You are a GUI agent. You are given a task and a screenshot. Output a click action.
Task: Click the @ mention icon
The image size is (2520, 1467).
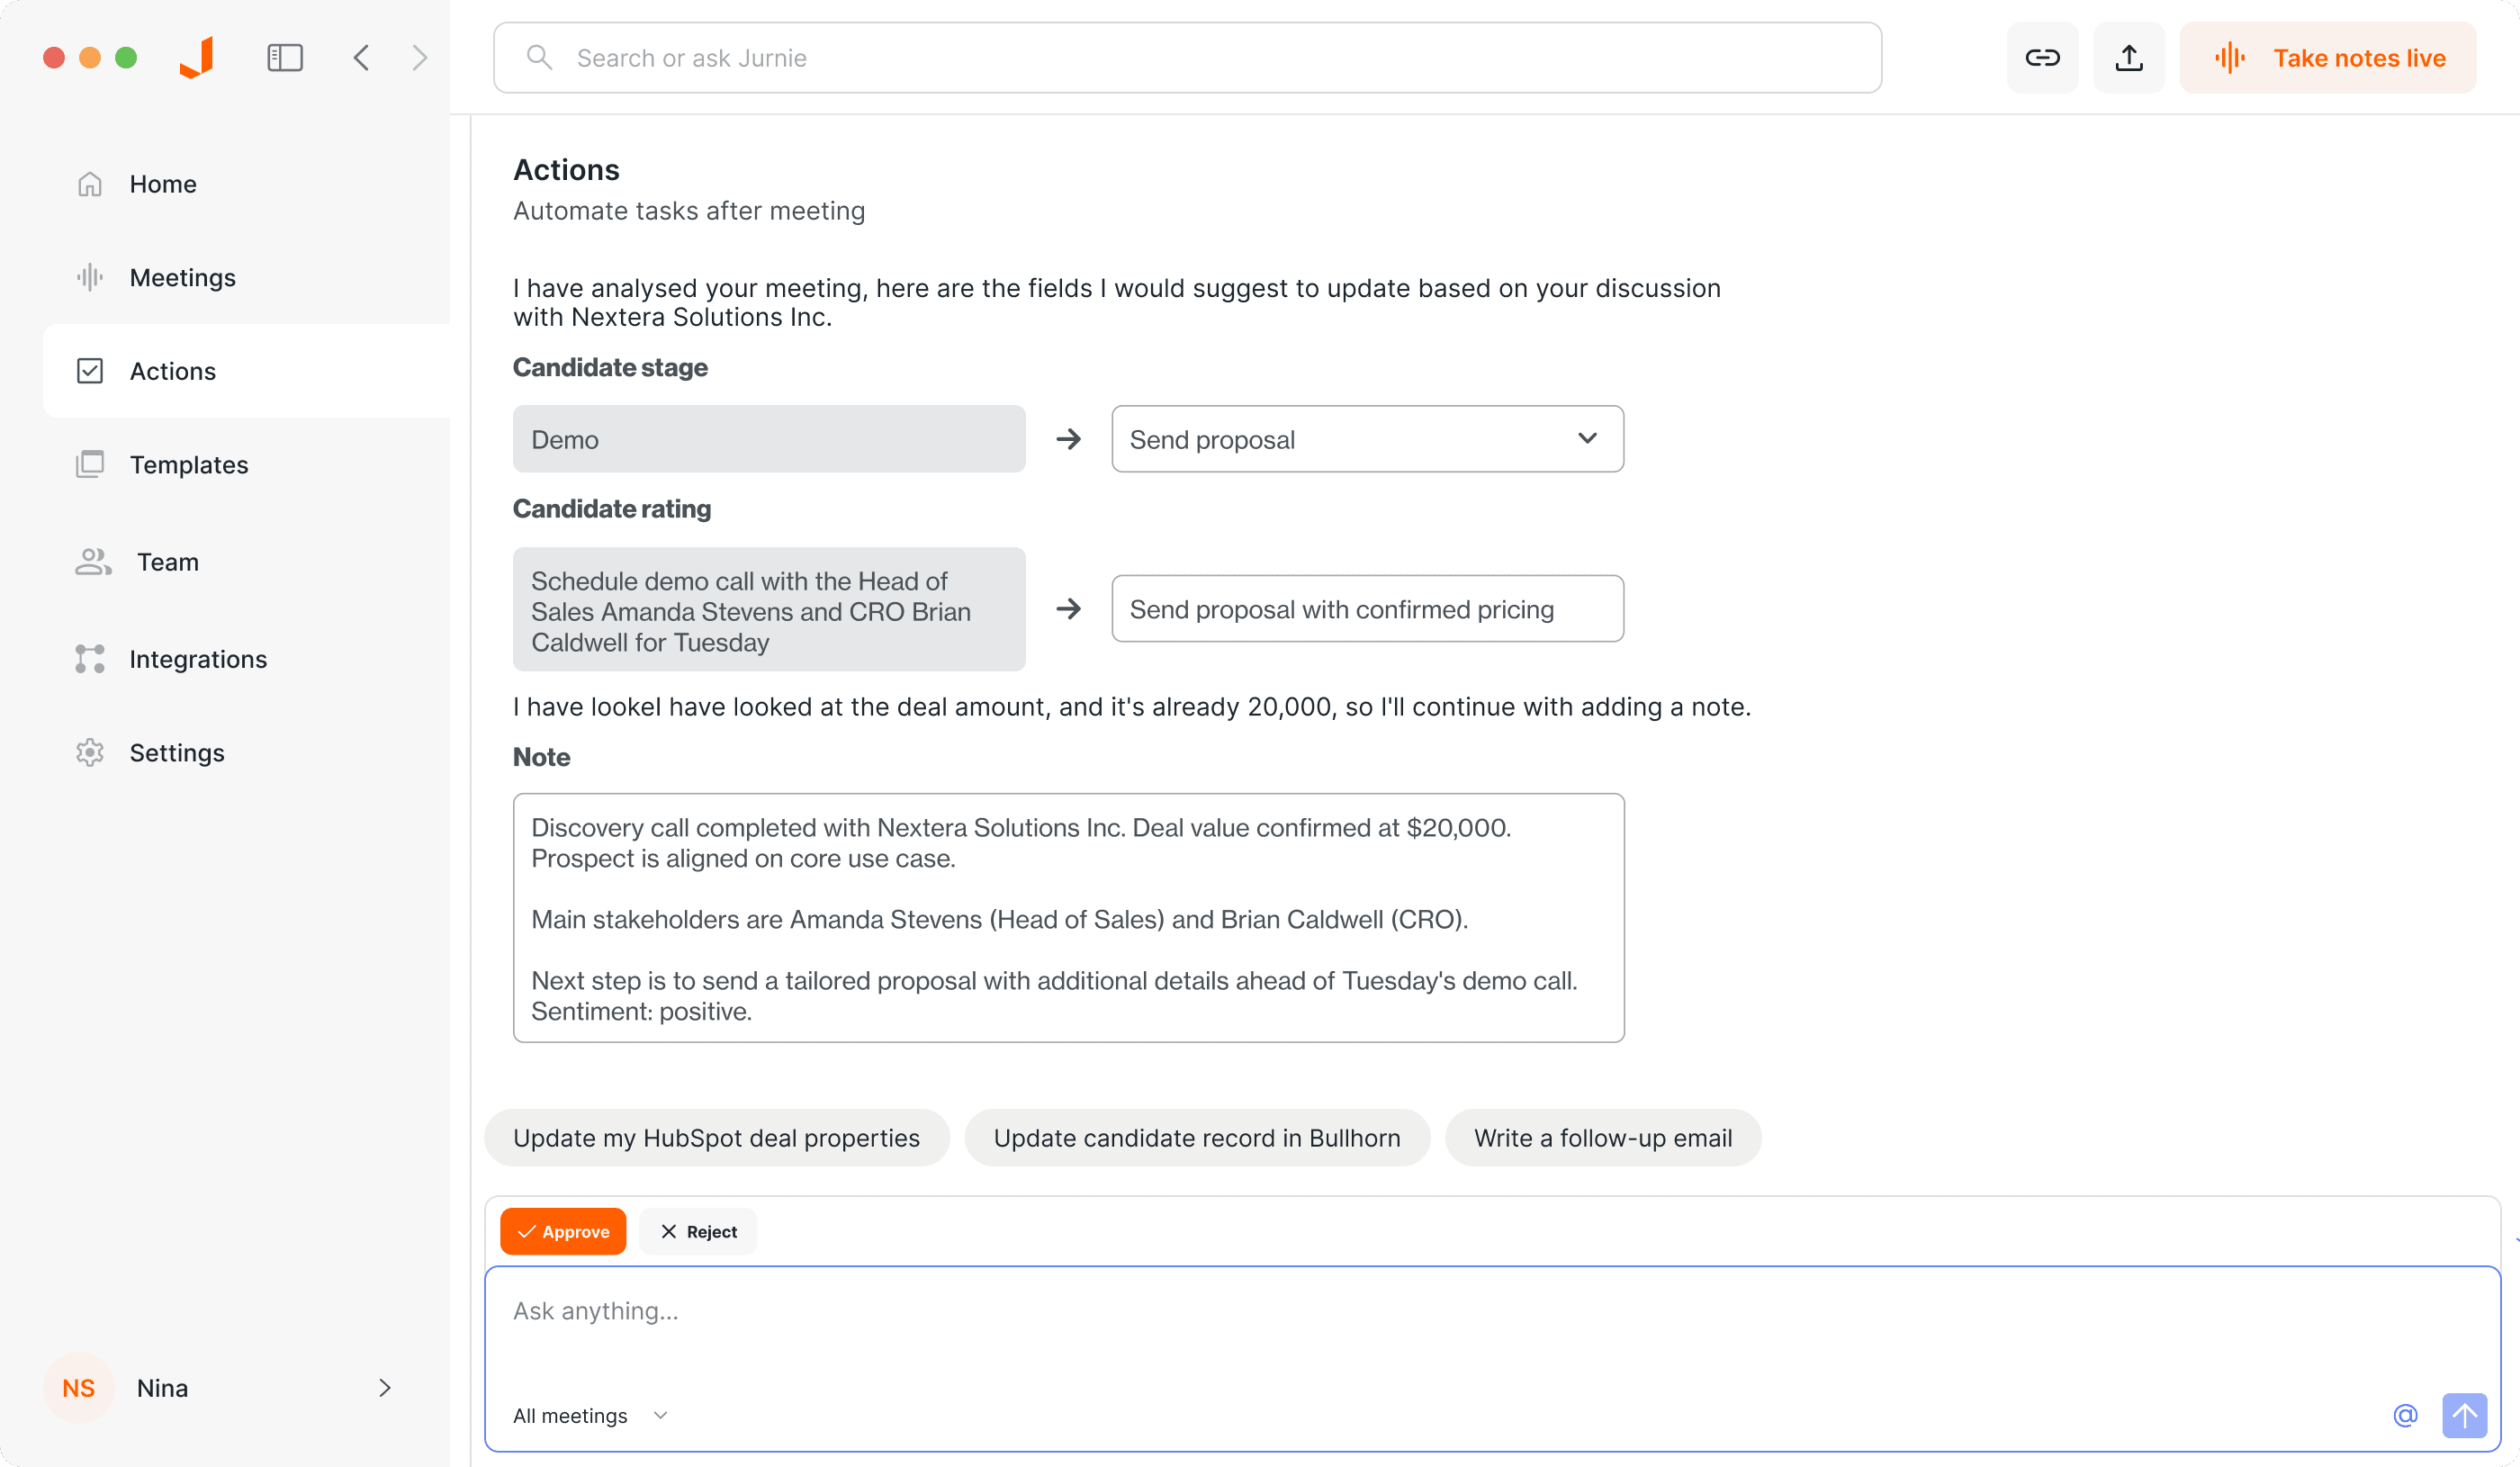(2404, 1415)
